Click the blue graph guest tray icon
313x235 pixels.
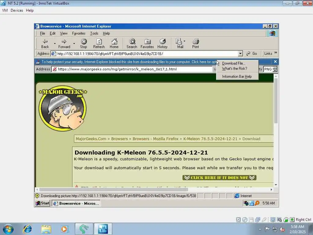coord(252,203)
